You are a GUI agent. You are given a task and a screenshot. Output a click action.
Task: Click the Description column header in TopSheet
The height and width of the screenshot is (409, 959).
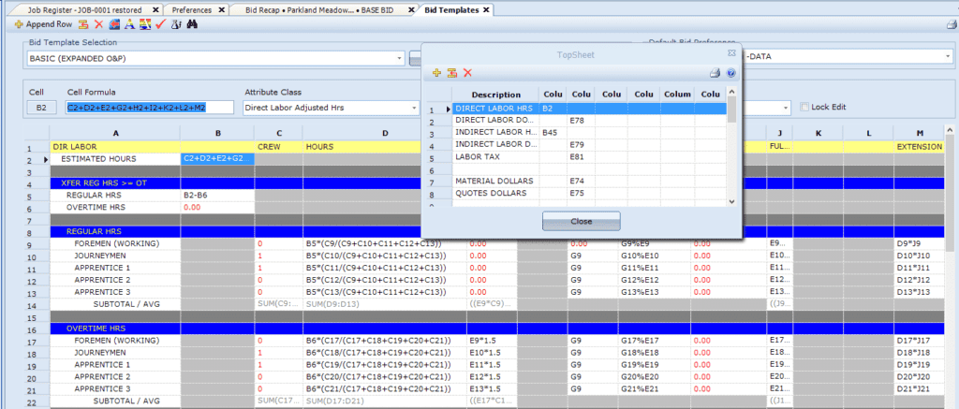click(x=495, y=95)
